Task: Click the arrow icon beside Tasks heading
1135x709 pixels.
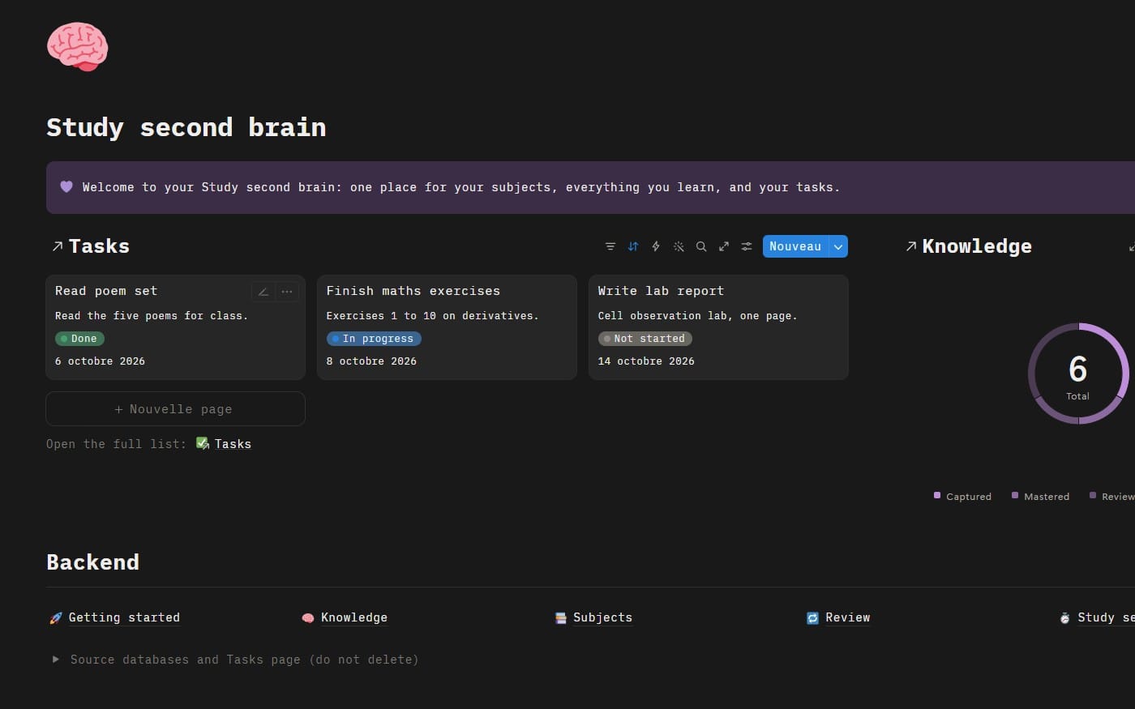Action: coord(58,246)
